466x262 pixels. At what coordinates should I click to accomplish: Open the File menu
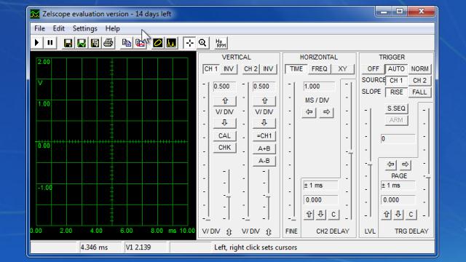pyautogui.click(x=39, y=28)
